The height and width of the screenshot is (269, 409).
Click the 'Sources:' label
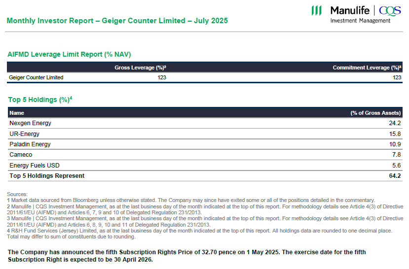click(17, 194)
